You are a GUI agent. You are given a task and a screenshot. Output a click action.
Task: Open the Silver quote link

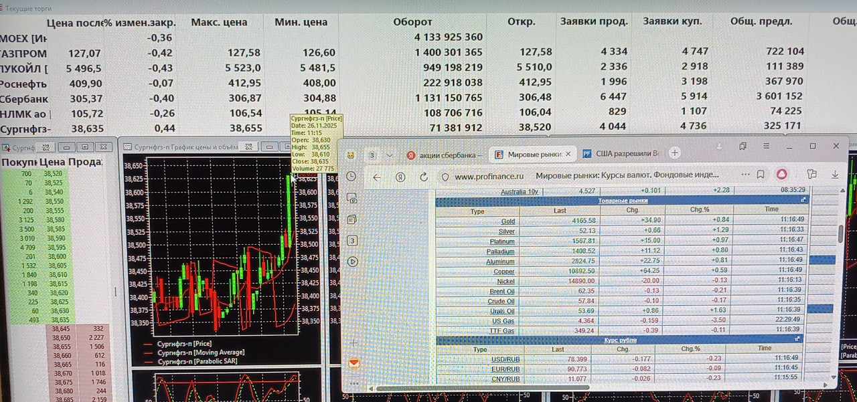click(507, 231)
